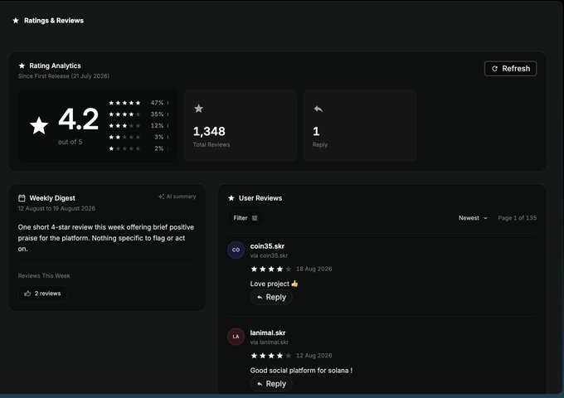Click the calendar icon beside Weekly Digest

(22, 198)
